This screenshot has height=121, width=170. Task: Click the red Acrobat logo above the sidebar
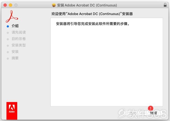pyautogui.click(x=12, y=16)
